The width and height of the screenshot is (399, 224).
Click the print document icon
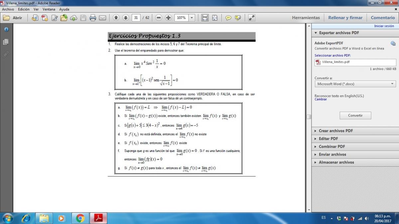tap(93, 18)
